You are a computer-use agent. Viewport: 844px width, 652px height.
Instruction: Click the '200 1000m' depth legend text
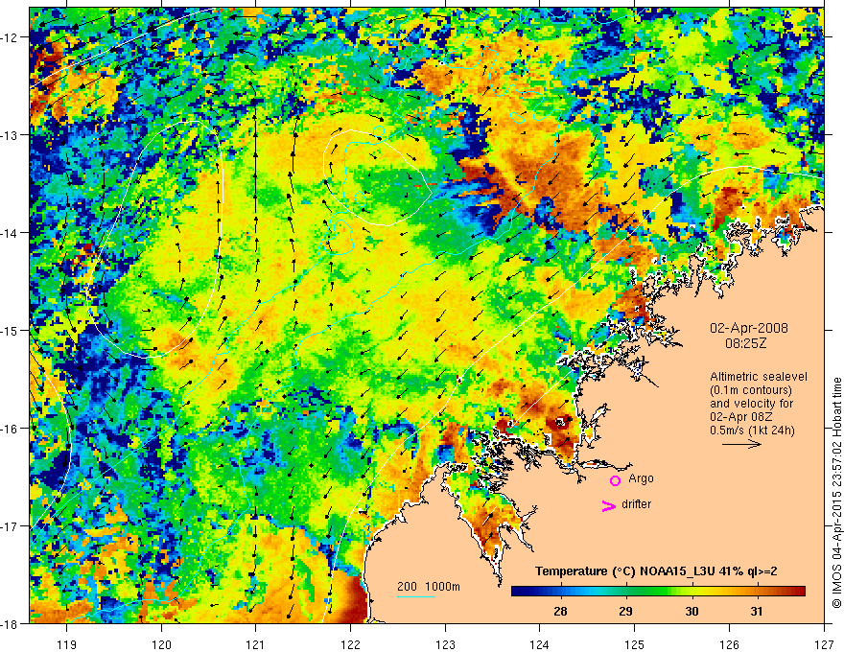click(x=429, y=586)
